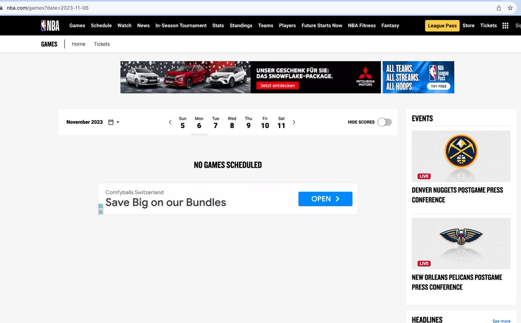Open the Schedule menu item
This screenshot has height=323, width=521.
click(101, 26)
